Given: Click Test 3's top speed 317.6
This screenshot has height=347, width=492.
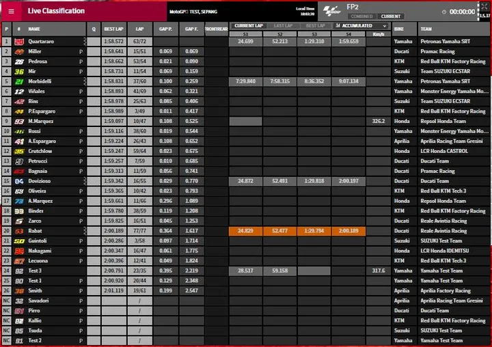Looking at the screenshot, I should click(379, 270).
